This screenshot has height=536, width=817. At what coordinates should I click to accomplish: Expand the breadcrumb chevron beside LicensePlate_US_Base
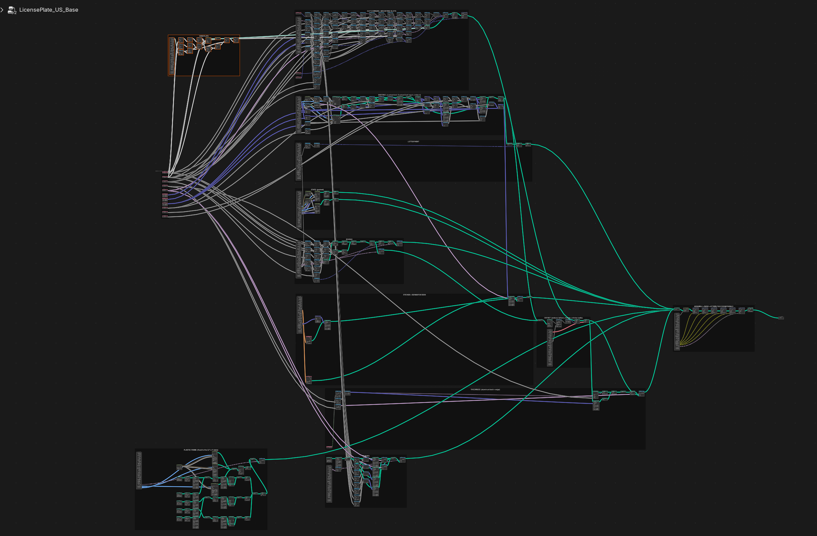pos(2,10)
